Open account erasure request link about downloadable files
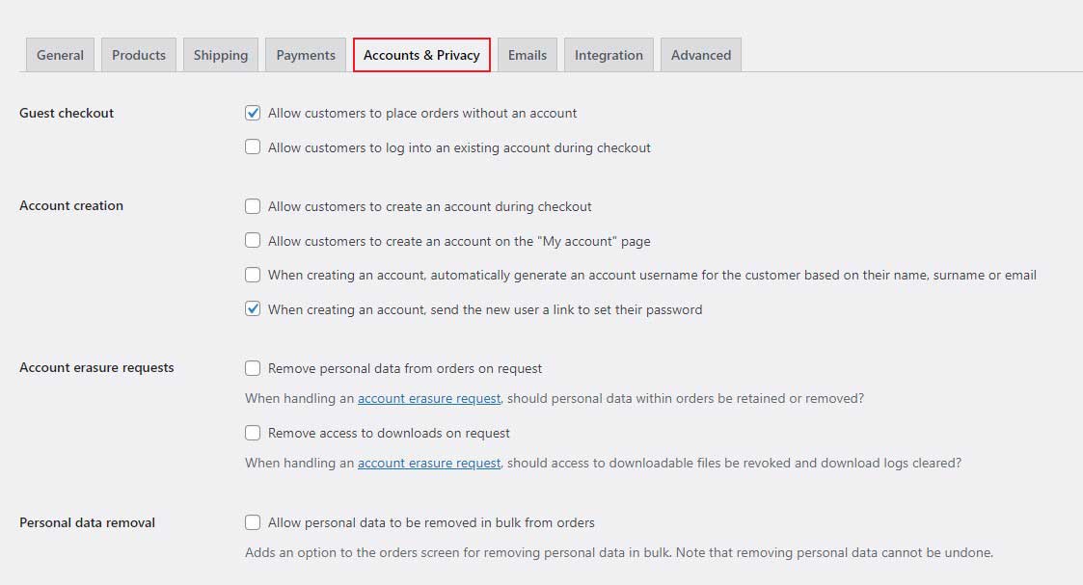This screenshot has height=585, width=1083. (x=429, y=463)
